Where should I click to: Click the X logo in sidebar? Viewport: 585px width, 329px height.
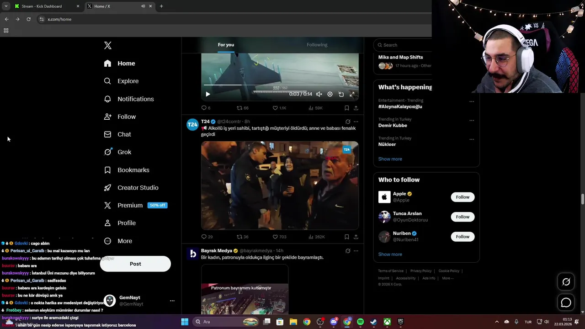[108, 45]
